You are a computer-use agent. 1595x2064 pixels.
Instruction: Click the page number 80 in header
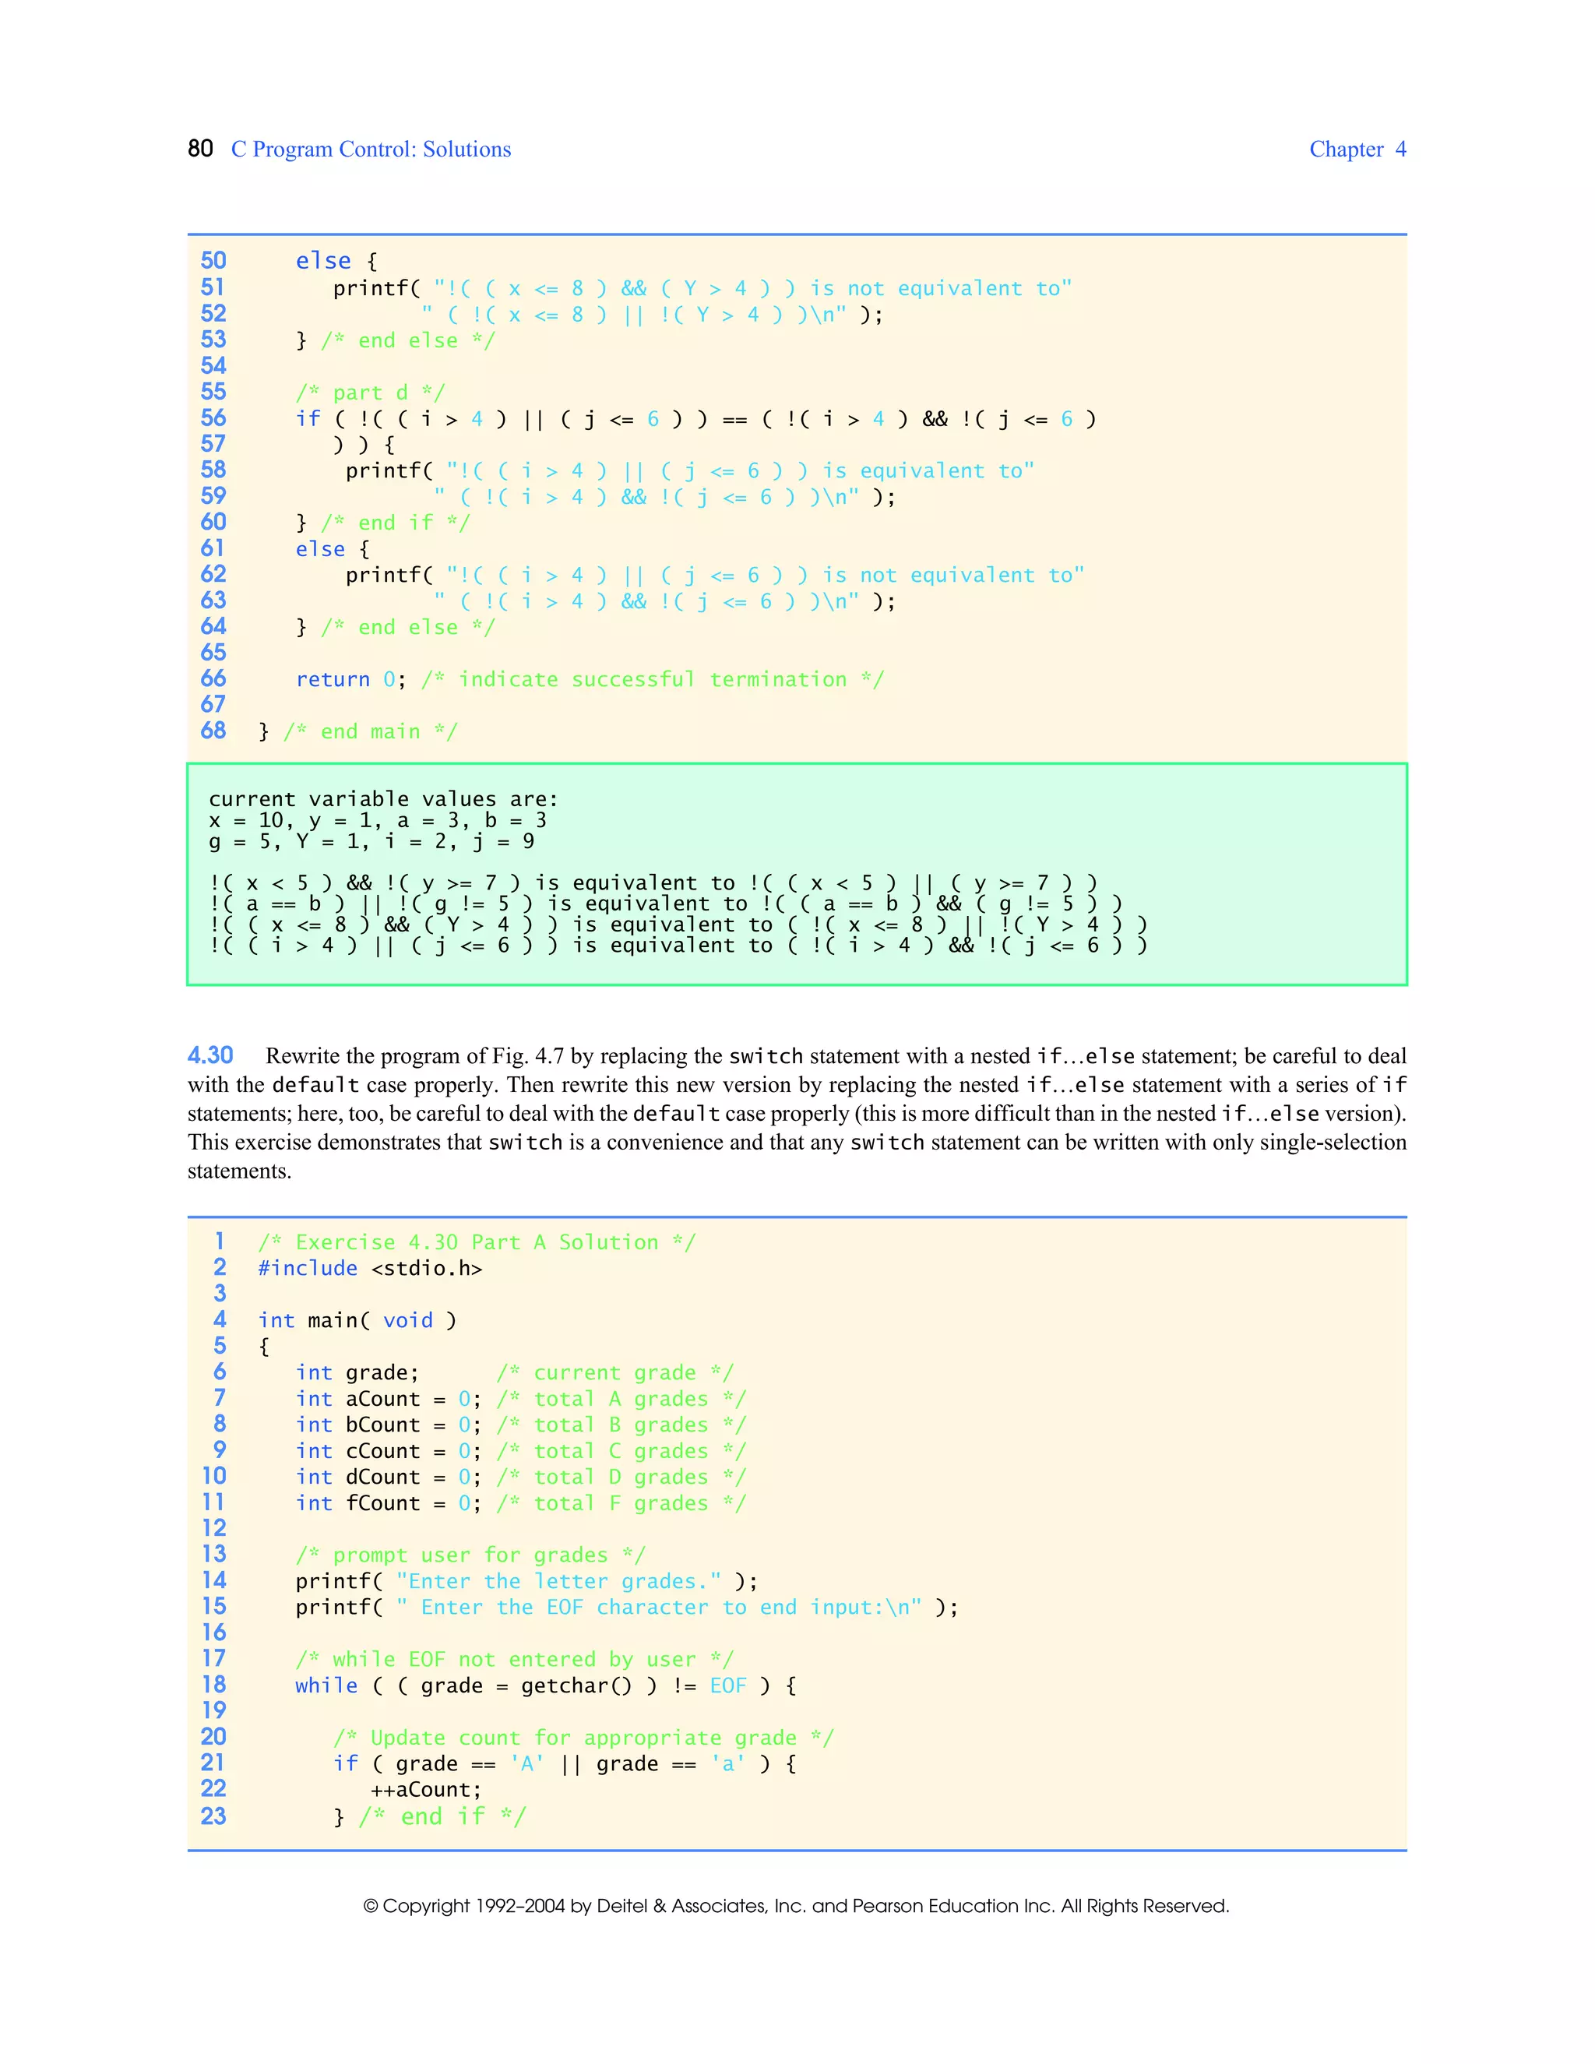point(200,148)
